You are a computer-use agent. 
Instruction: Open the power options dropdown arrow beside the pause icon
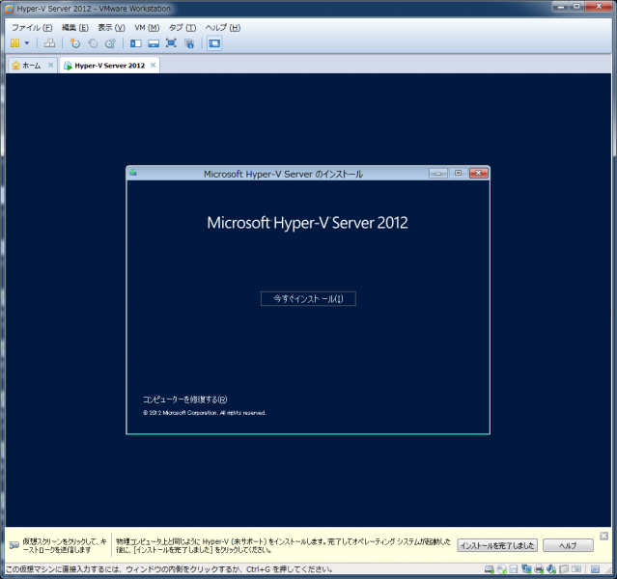[x=27, y=42]
